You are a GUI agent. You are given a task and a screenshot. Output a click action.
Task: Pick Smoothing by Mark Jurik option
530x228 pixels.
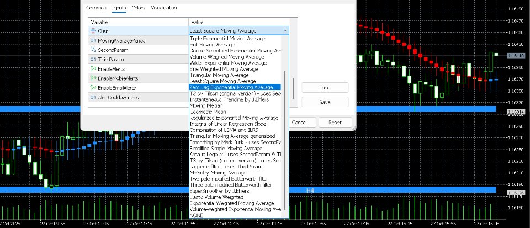tap(235, 142)
